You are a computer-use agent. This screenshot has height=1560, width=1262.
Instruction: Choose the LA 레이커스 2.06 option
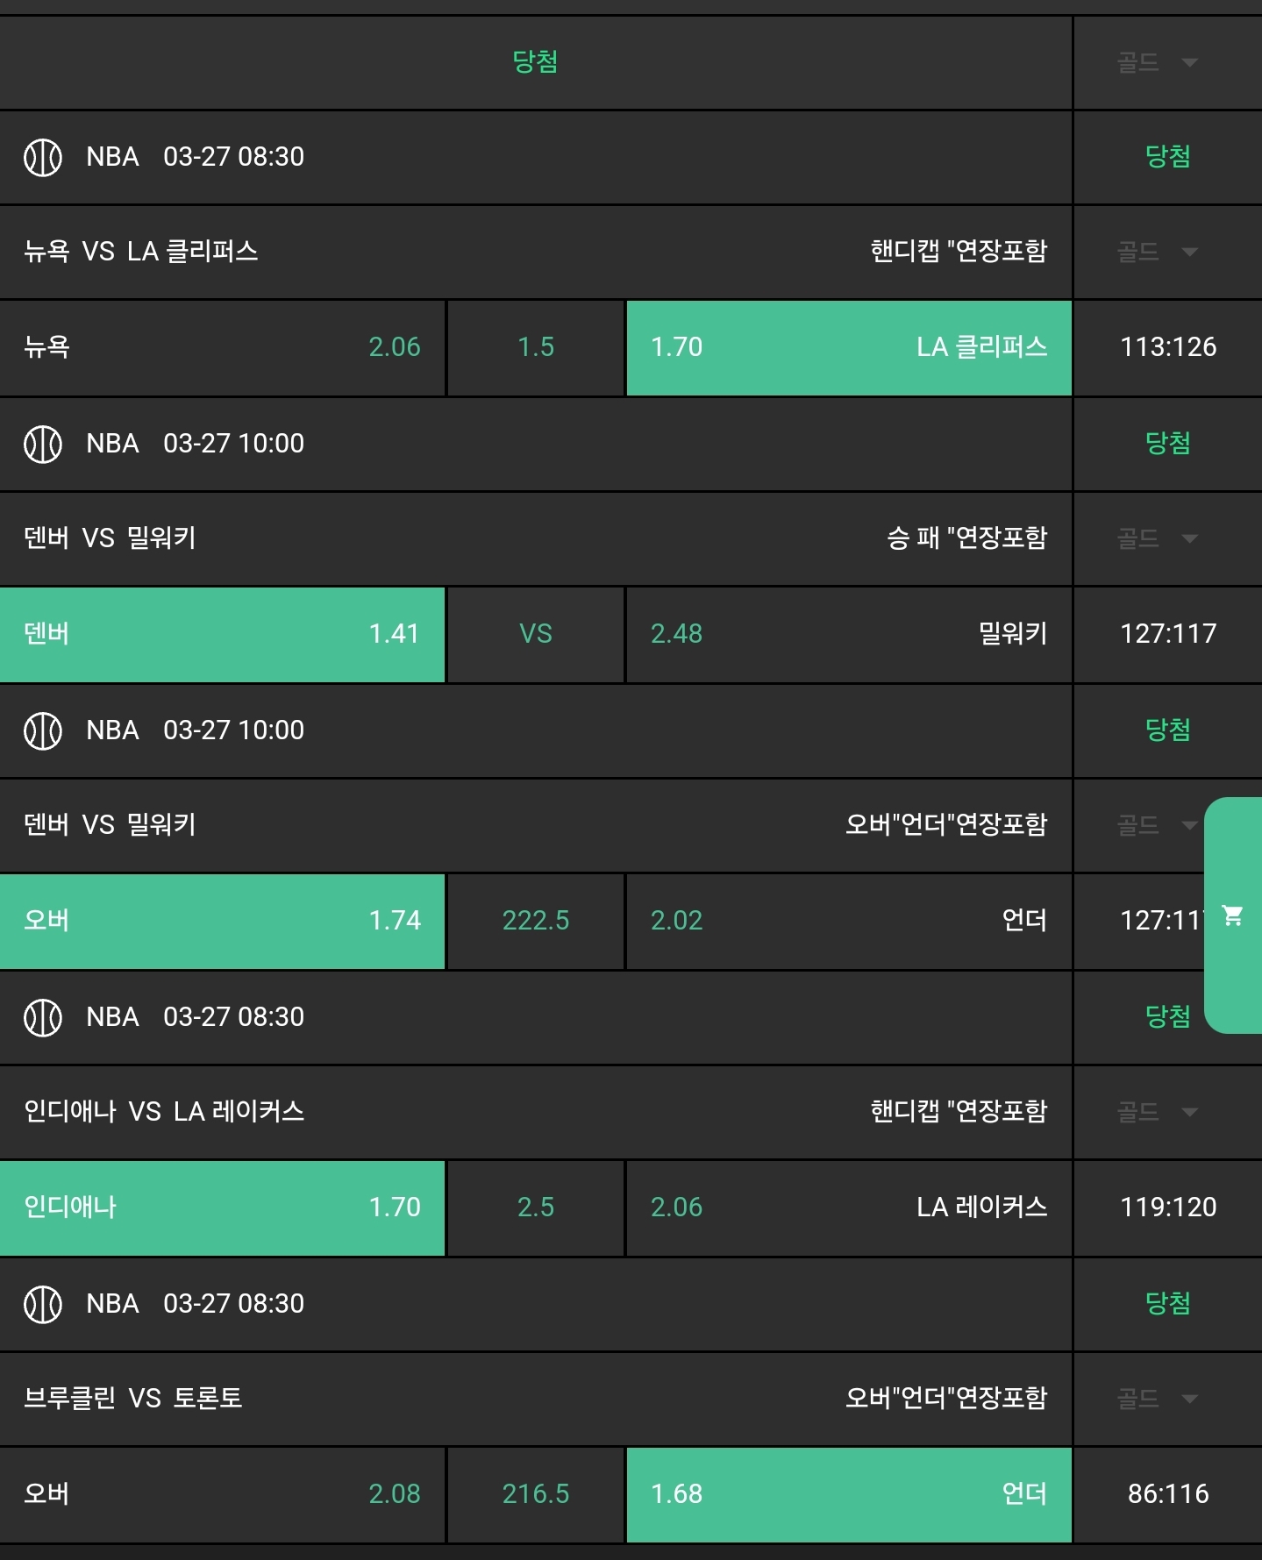(x=848, y=1207)
